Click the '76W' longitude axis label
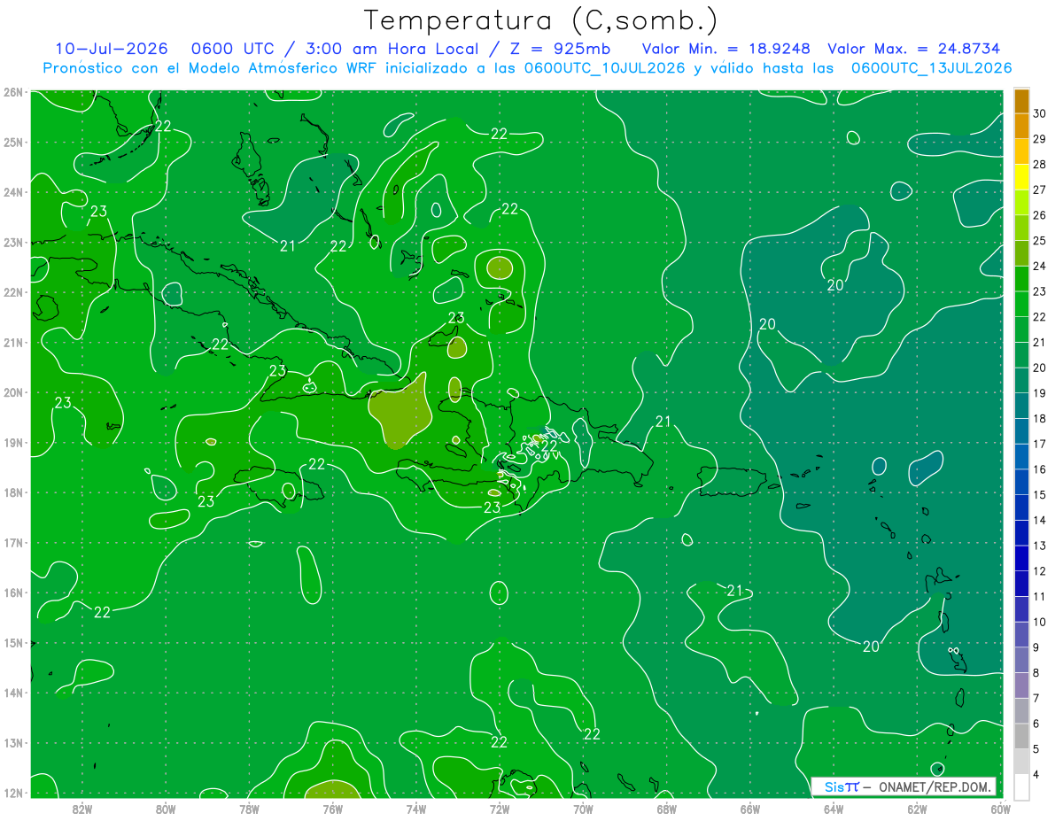This screenshot has width=1063, height=821. pos(332,808)
